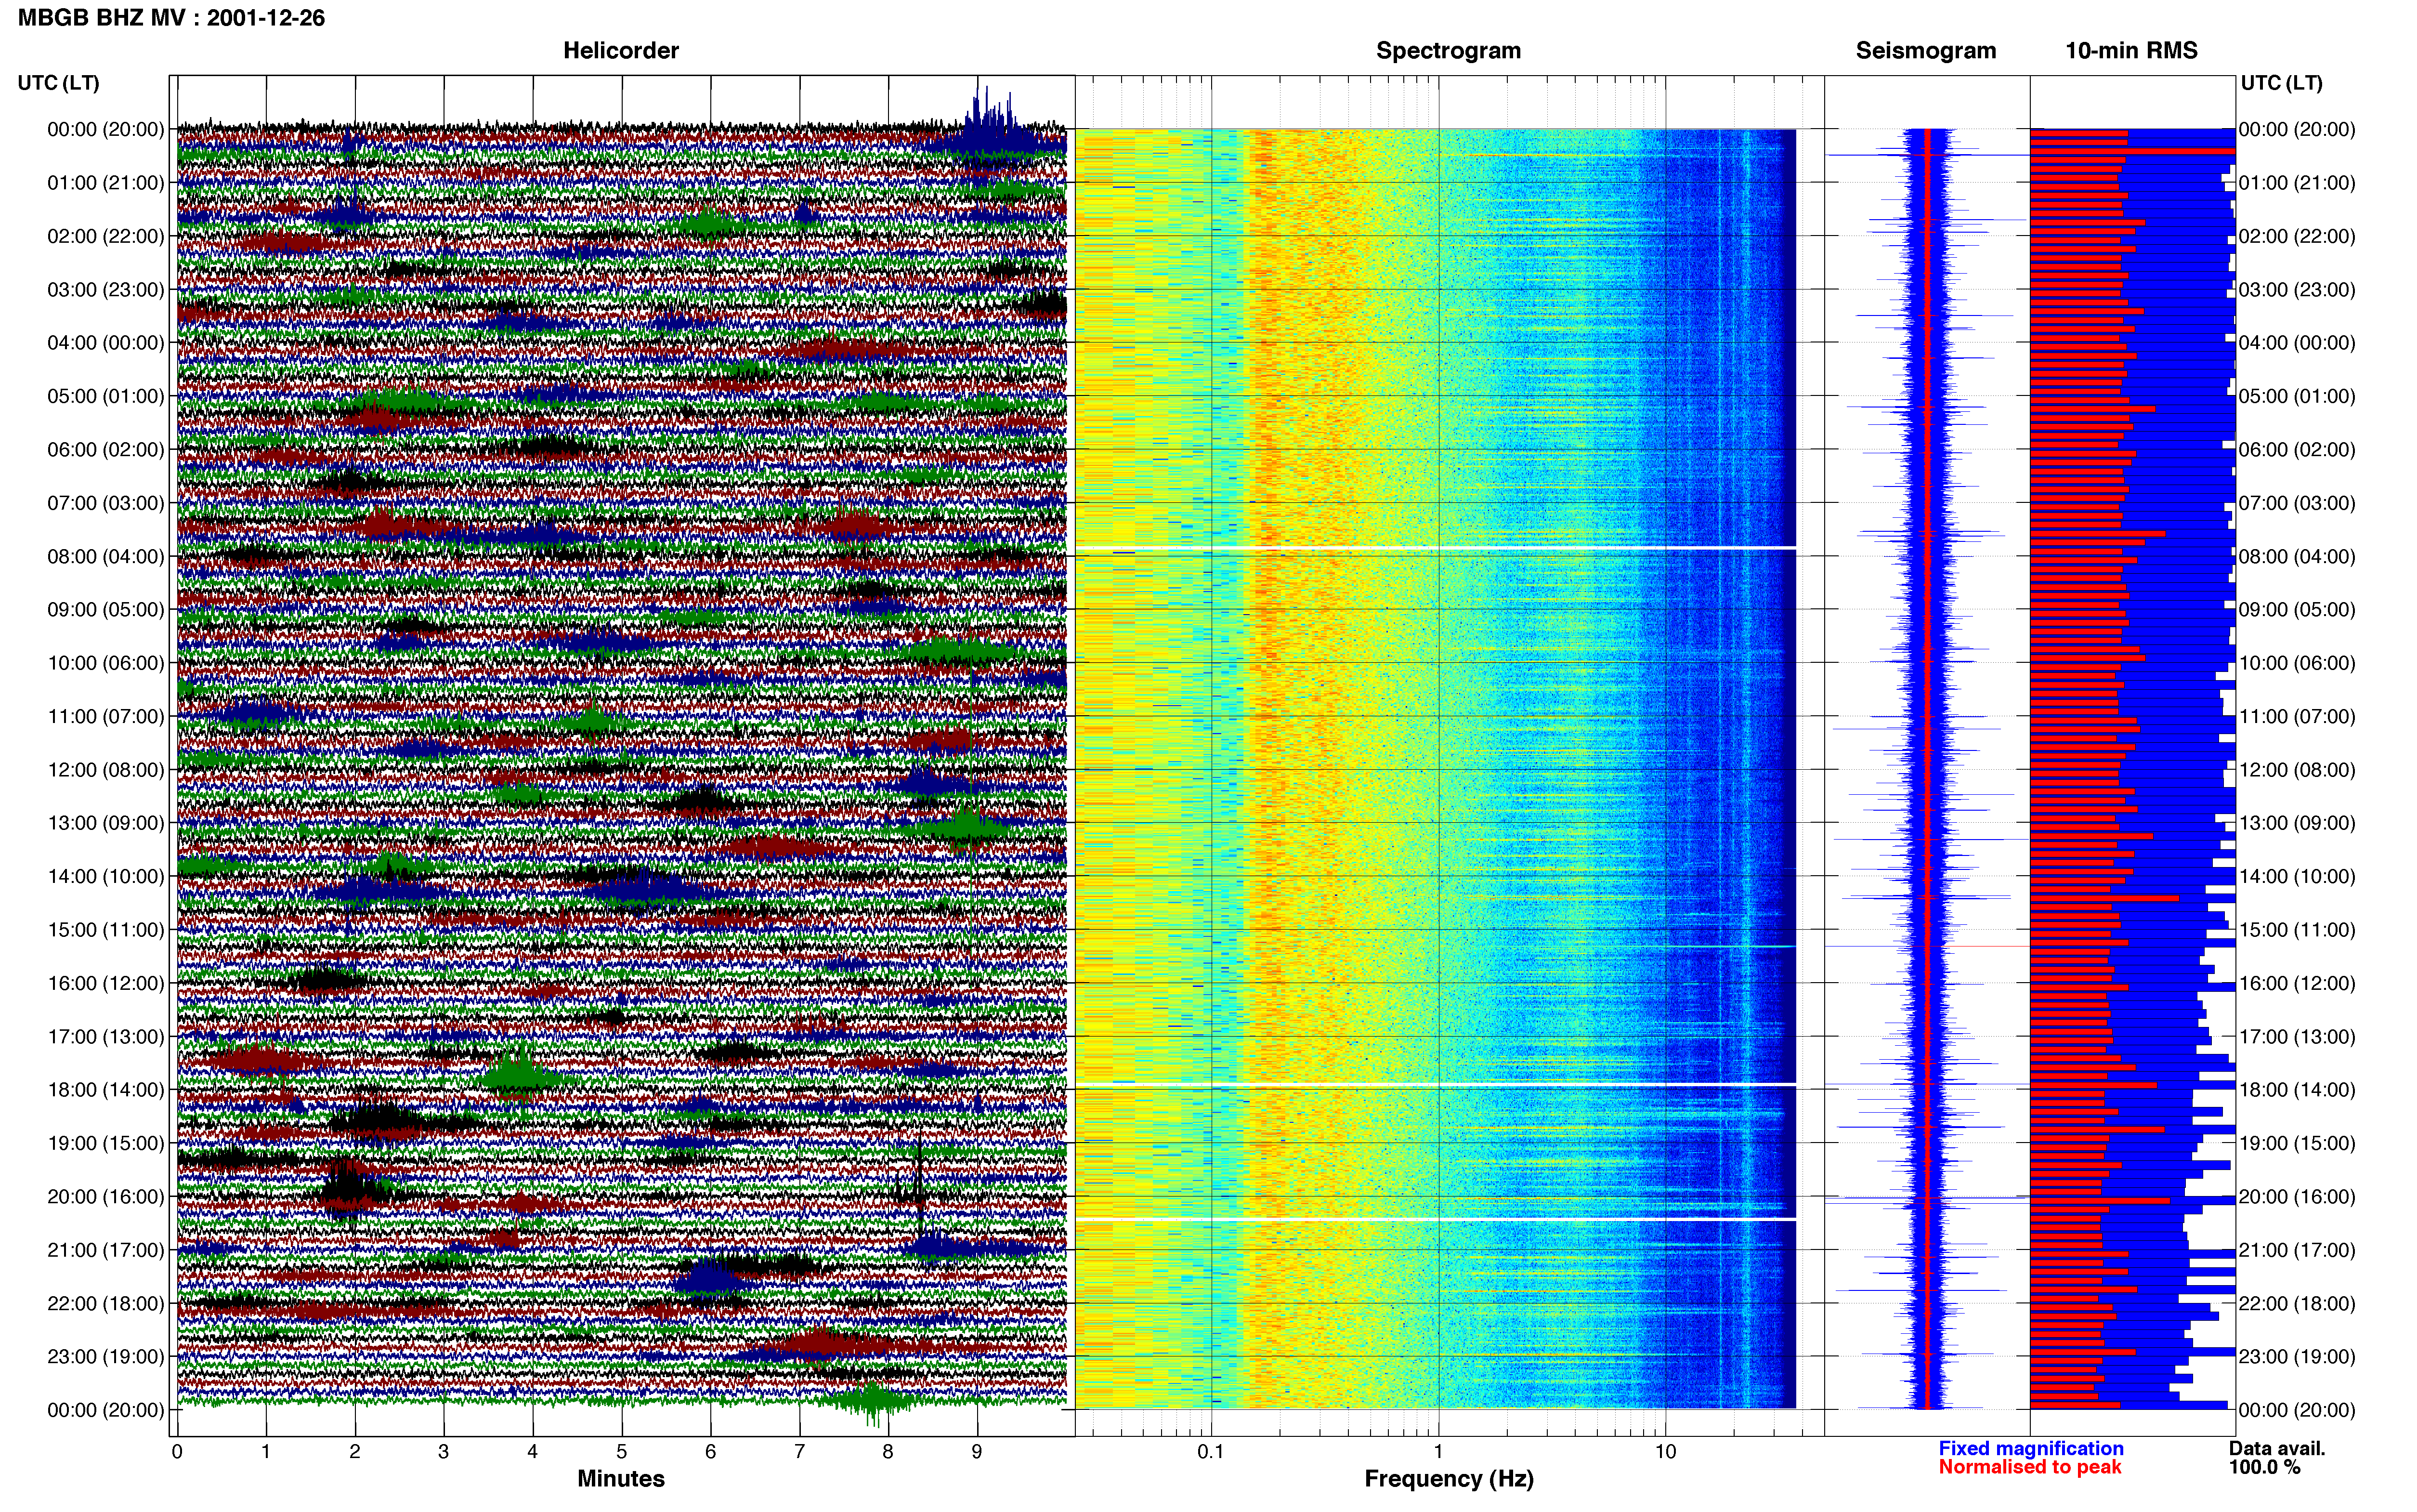Click left time label '02:00 (22:00)'
The image size is (2417, 1512).
(105, 236)
